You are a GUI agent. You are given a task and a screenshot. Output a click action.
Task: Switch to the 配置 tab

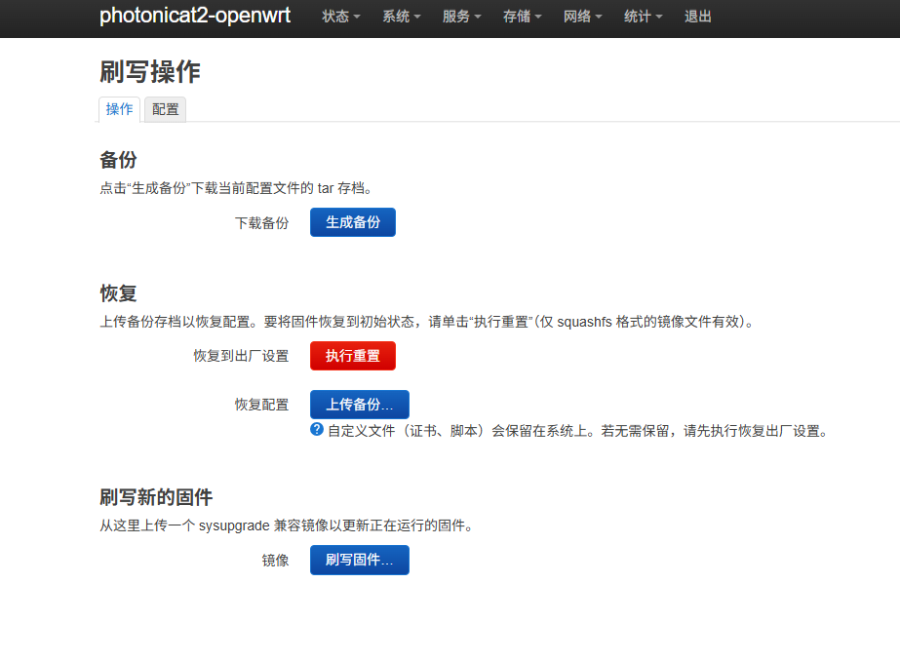pos(166,109)
